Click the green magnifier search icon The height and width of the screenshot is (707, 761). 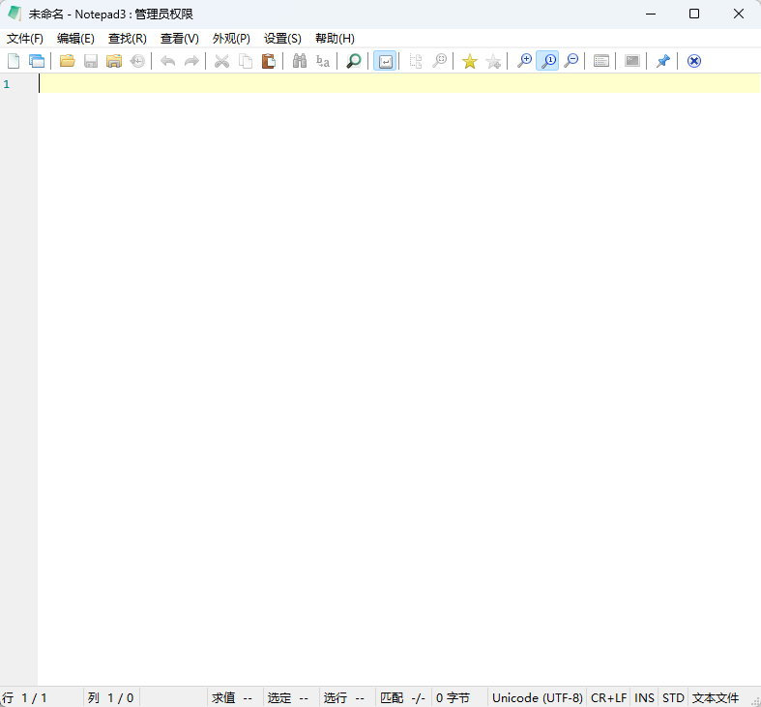pos(353,61)
